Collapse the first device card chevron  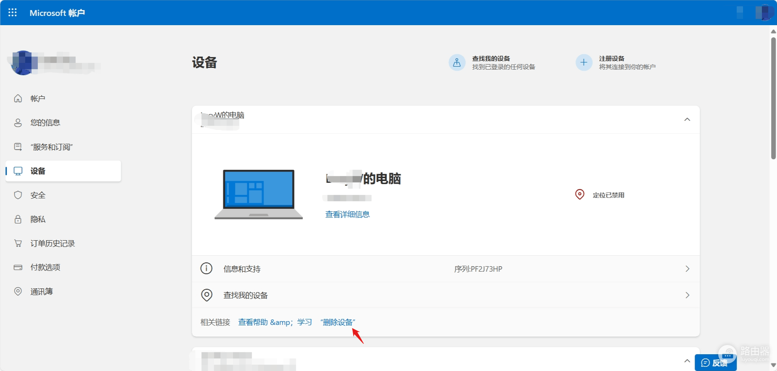[687, 119]
